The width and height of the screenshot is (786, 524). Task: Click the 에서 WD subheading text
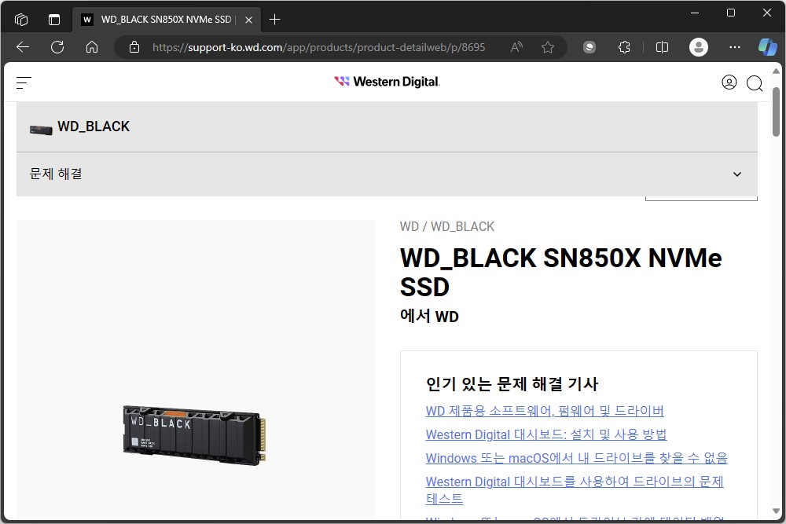(429, 316)
